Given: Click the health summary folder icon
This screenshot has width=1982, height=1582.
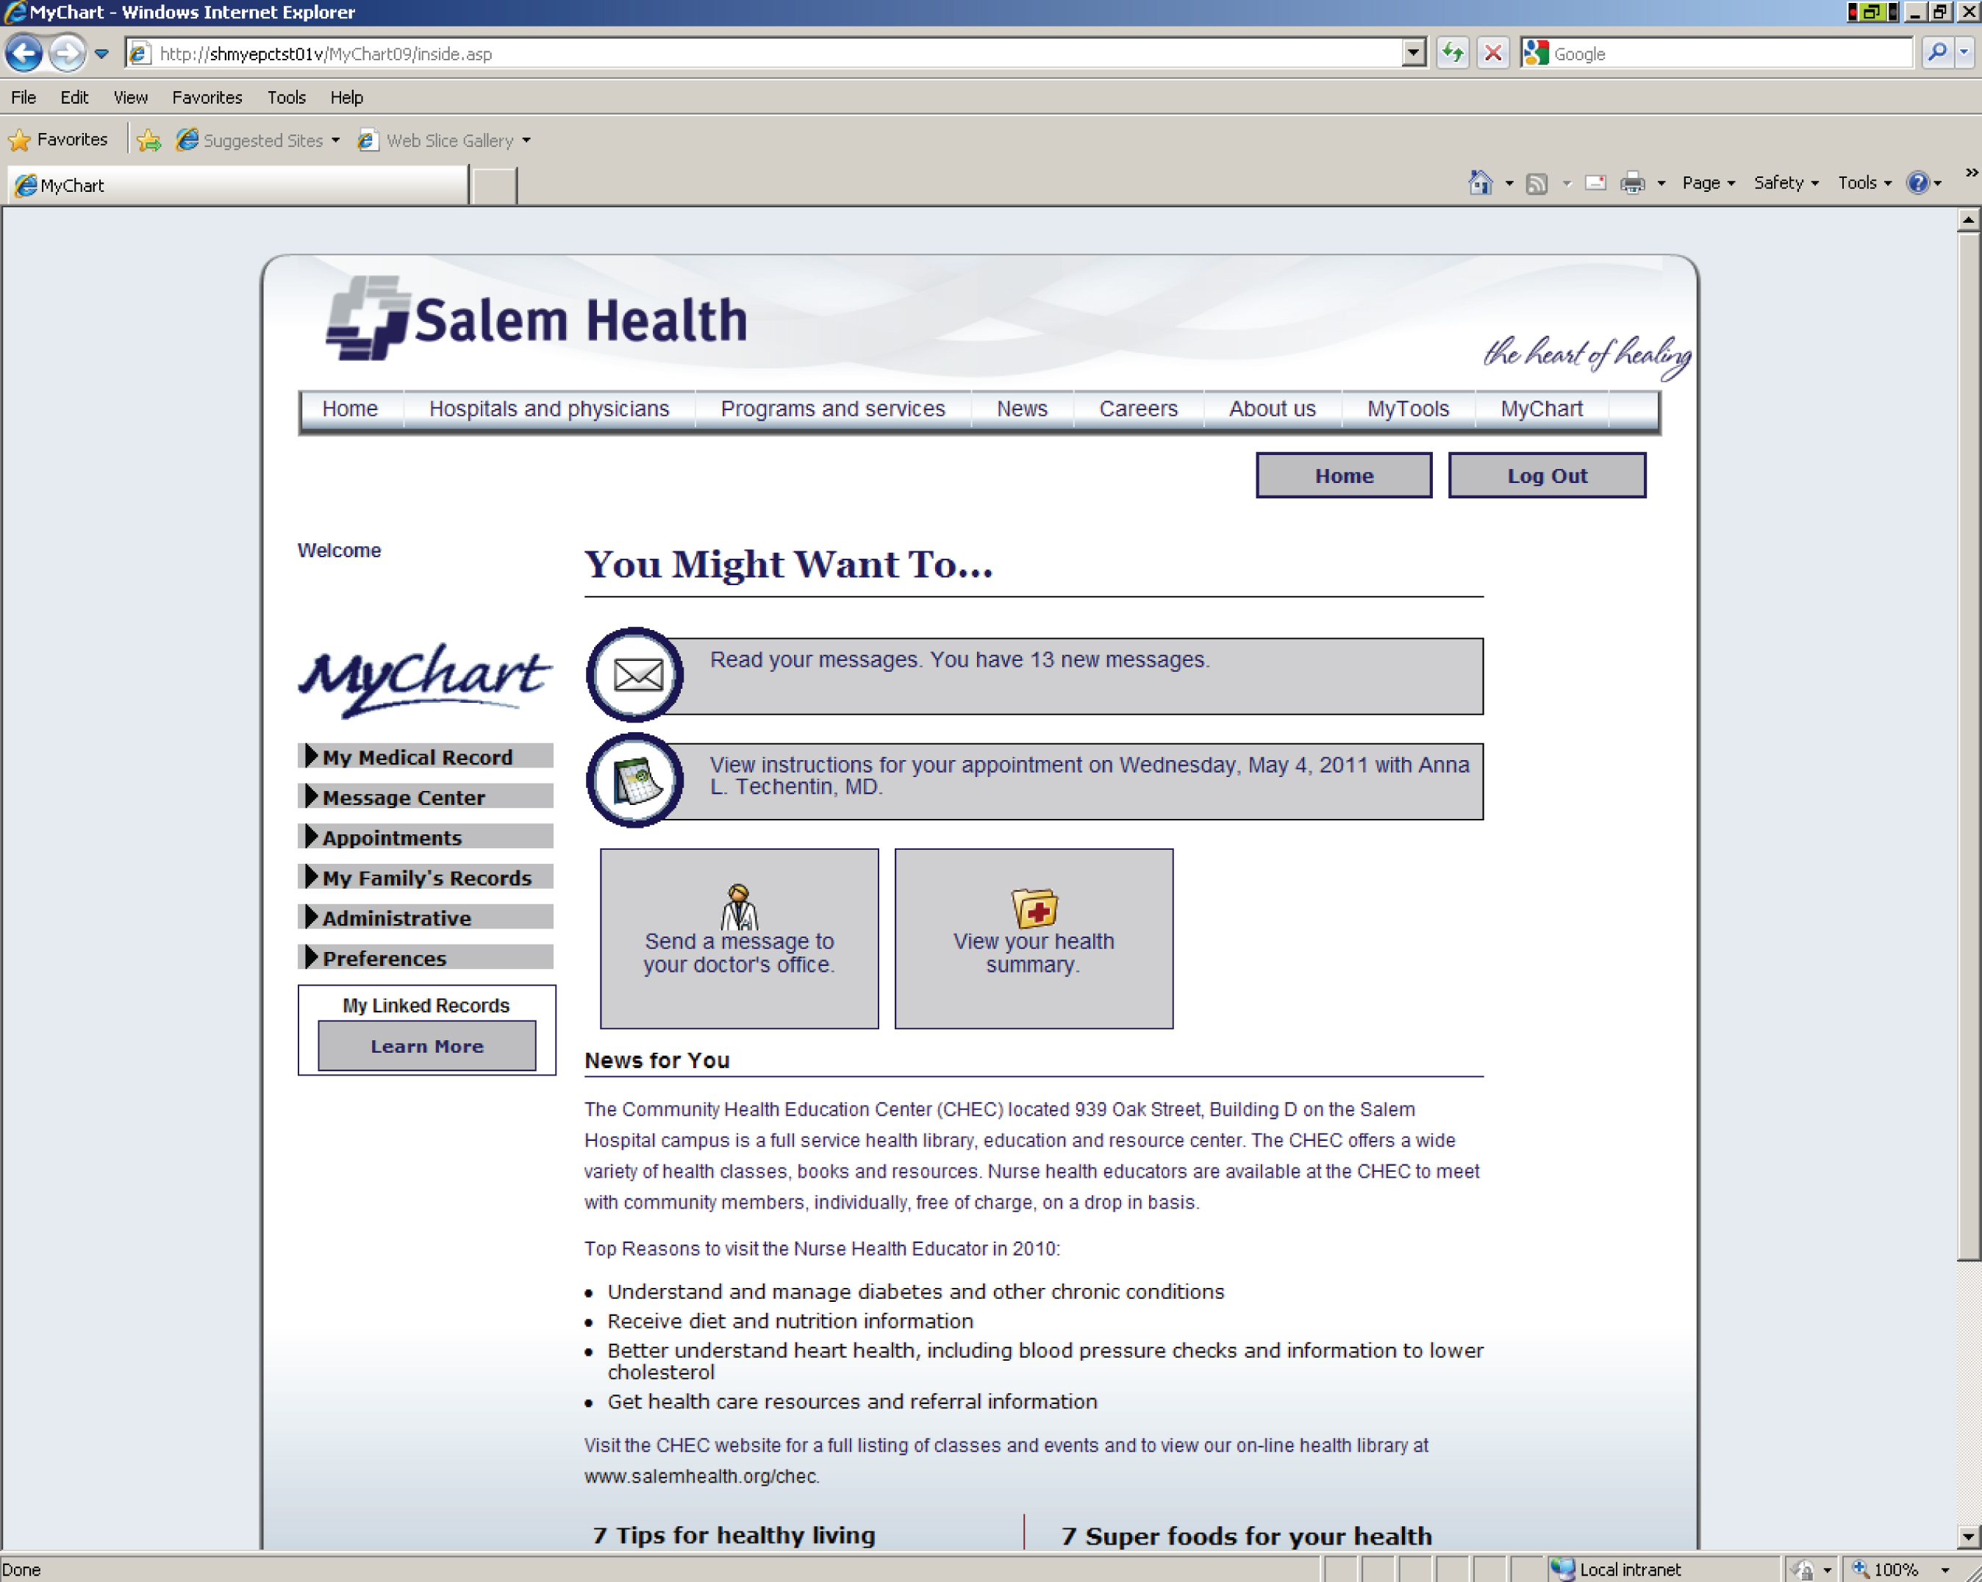Looking at the screenshot, I should click(1034, 908).
